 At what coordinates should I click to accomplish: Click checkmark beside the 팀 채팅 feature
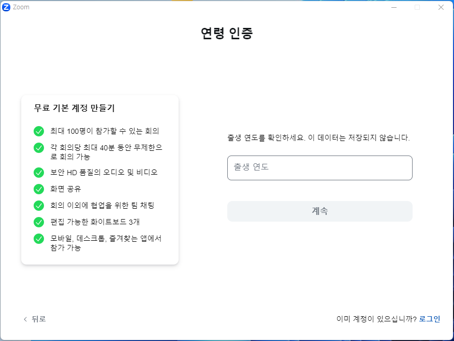pos(39,206)
